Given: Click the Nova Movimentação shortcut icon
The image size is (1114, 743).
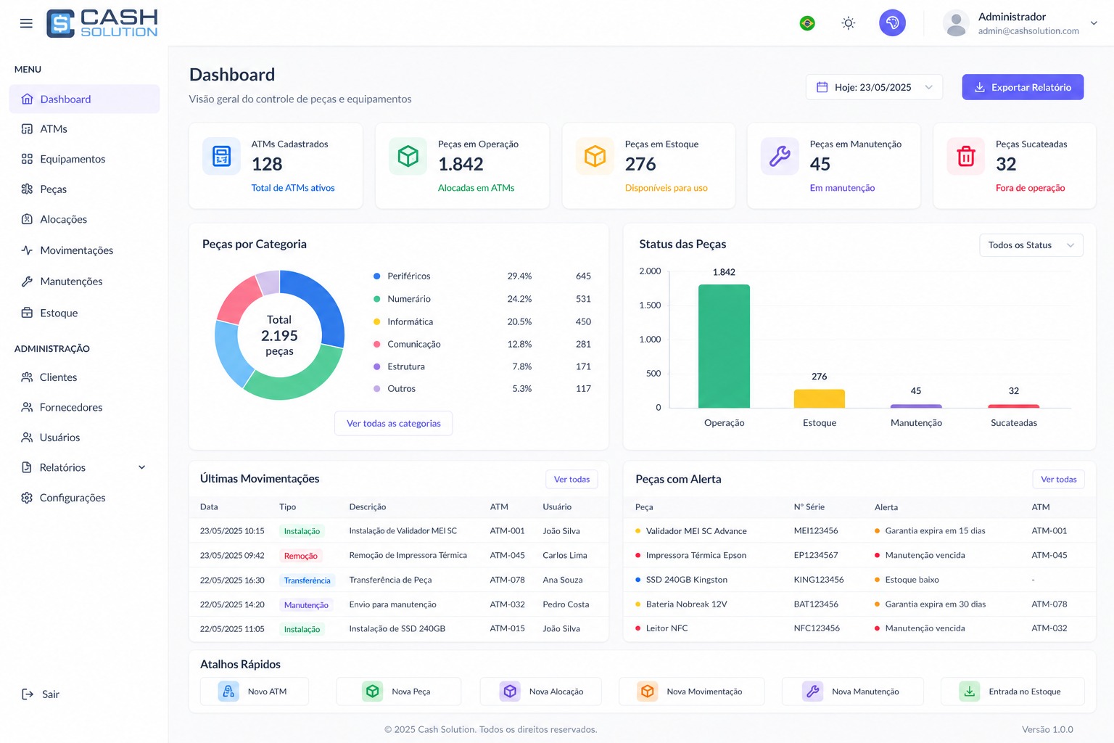Looking at the screenshot, I should click(x=648, y=691).
